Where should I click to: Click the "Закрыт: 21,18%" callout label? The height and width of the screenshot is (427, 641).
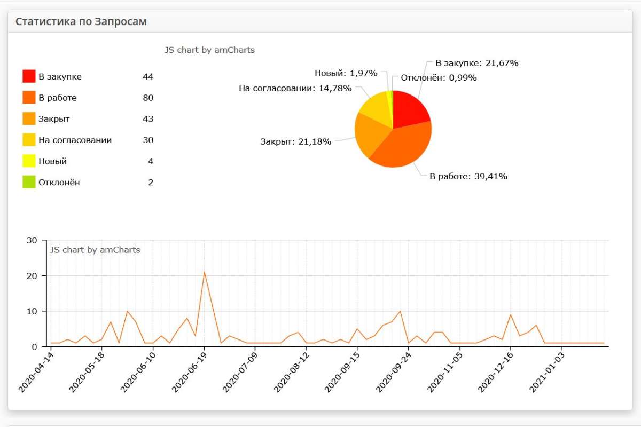tap(295, 141)
